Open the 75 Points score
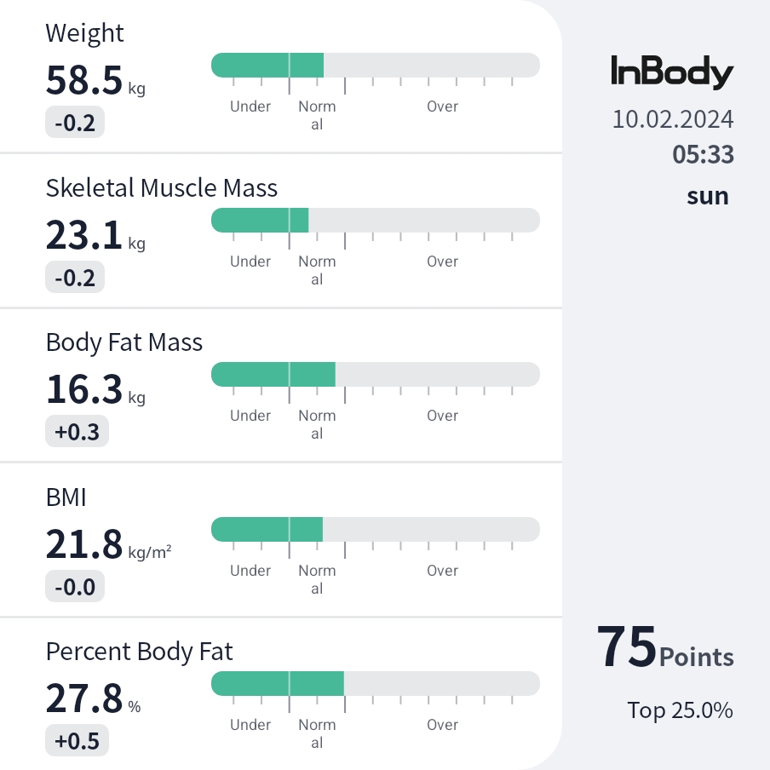This screenshot has width=770, height=770. pos(664,648)
